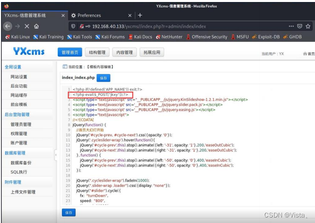Open the browser home page icon
Viewport: 315px width, 223px height.
[36, 26]
